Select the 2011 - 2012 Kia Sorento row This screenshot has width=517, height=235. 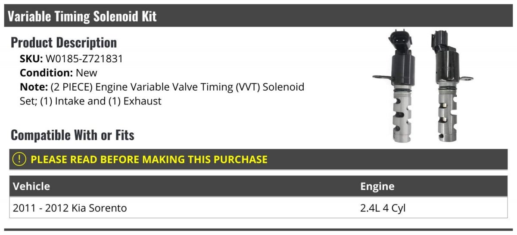(x=258, y=208)
